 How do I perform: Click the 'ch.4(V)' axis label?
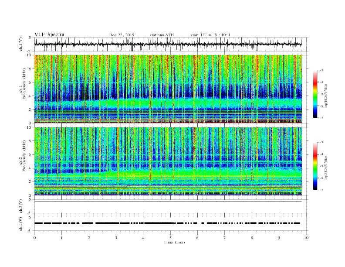(x=21, y=224)
